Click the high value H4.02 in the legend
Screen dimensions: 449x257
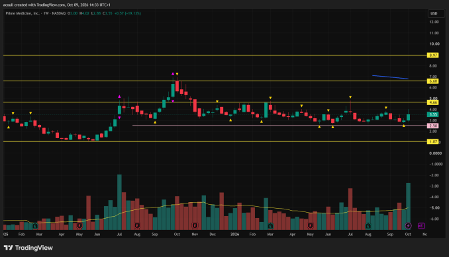point(84,13)
